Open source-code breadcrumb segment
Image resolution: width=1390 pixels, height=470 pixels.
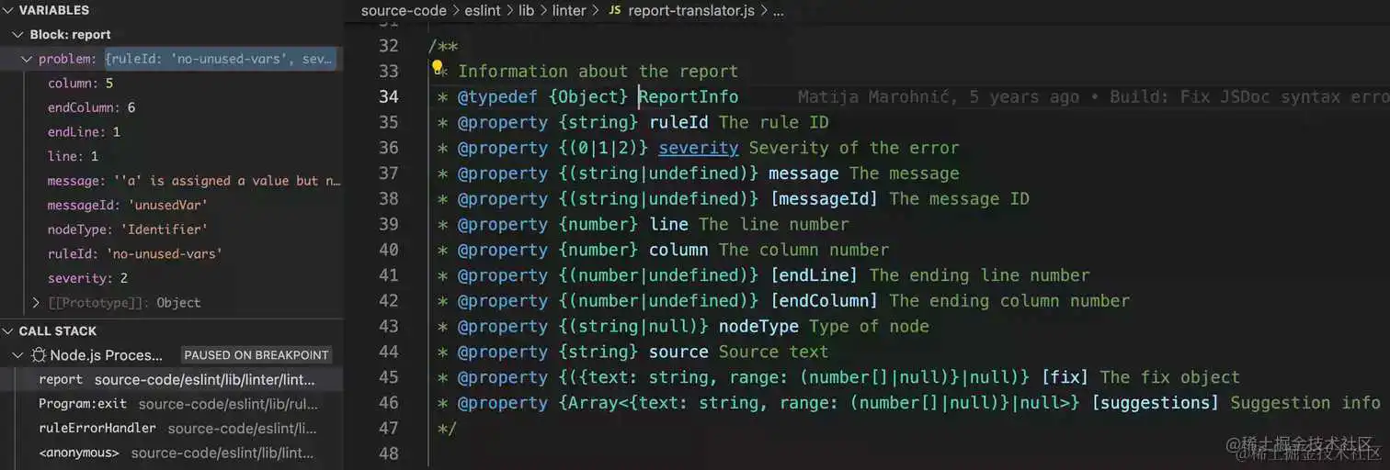[x=402, y=11]
